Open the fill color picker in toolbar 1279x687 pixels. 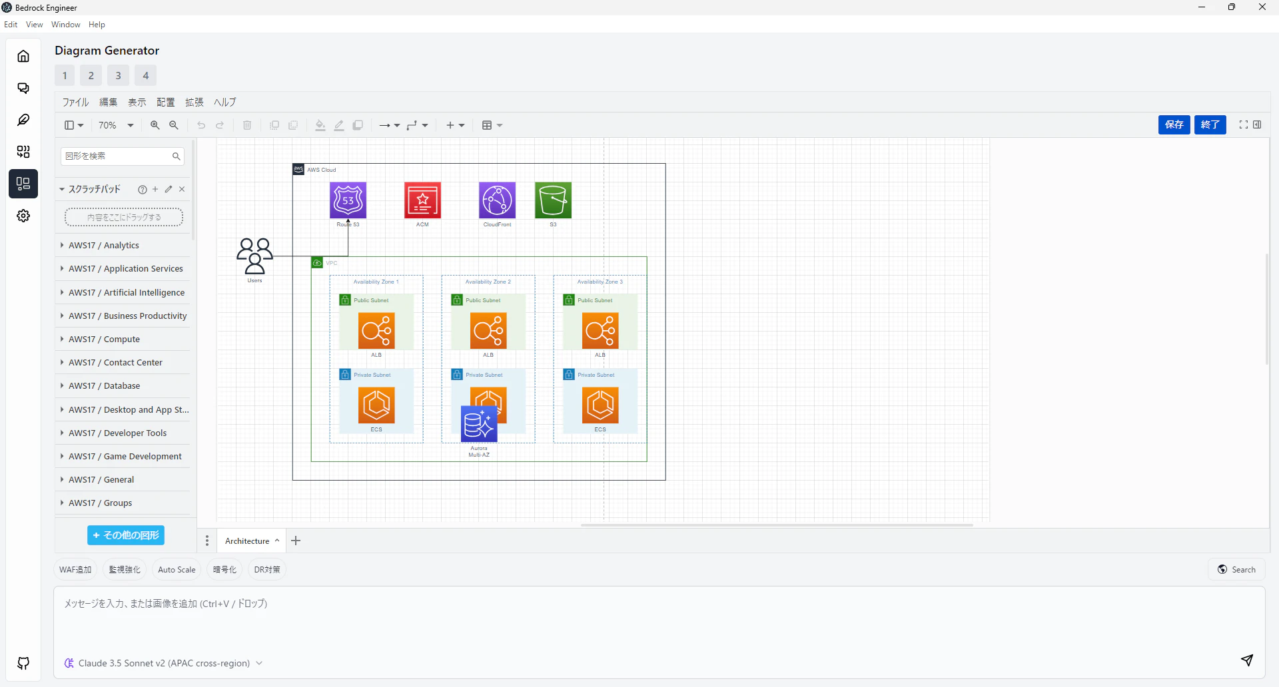tap(320, 125)
